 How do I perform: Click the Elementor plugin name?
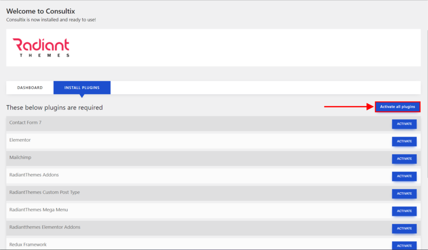pos(20,140)
